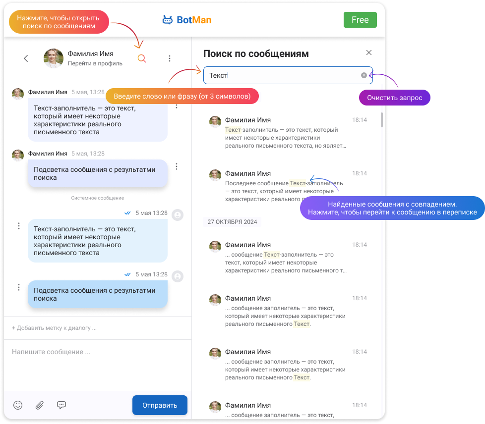Screen dimensions: 485x424
Task: Select the contact avatar in chat header
Action: point(54,58)
